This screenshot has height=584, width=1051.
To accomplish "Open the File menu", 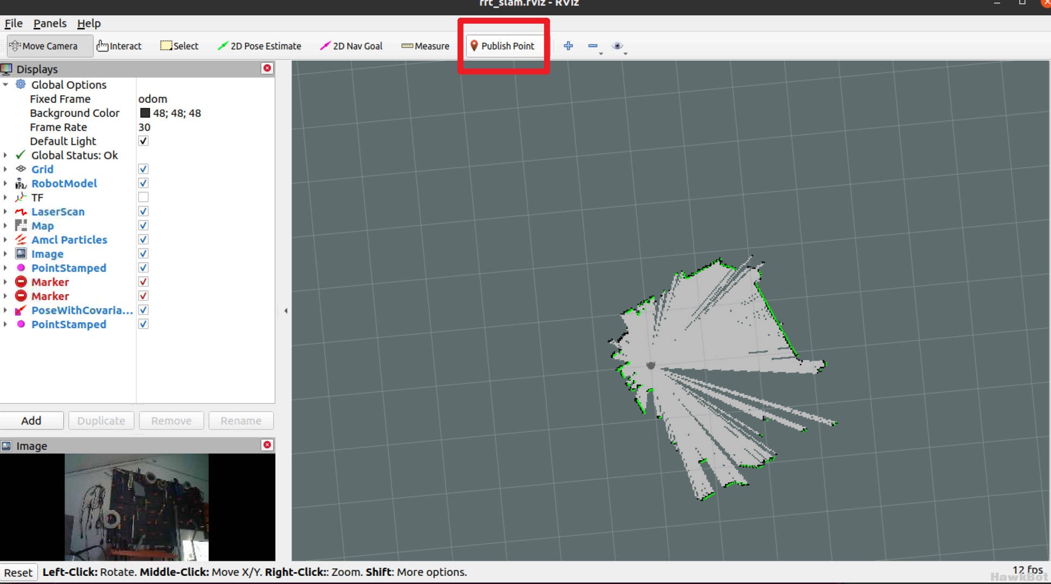I will 14,23.
